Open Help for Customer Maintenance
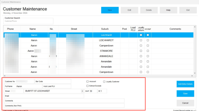This screenshot has height=111, width=199. [x=168, y=10]
